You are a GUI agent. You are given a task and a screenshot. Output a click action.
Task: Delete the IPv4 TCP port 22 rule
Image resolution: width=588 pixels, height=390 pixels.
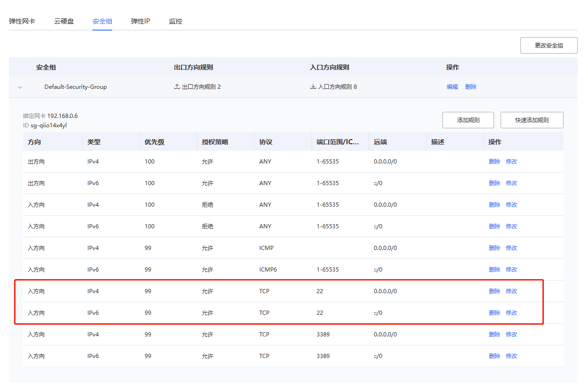[x=495, y=291]
